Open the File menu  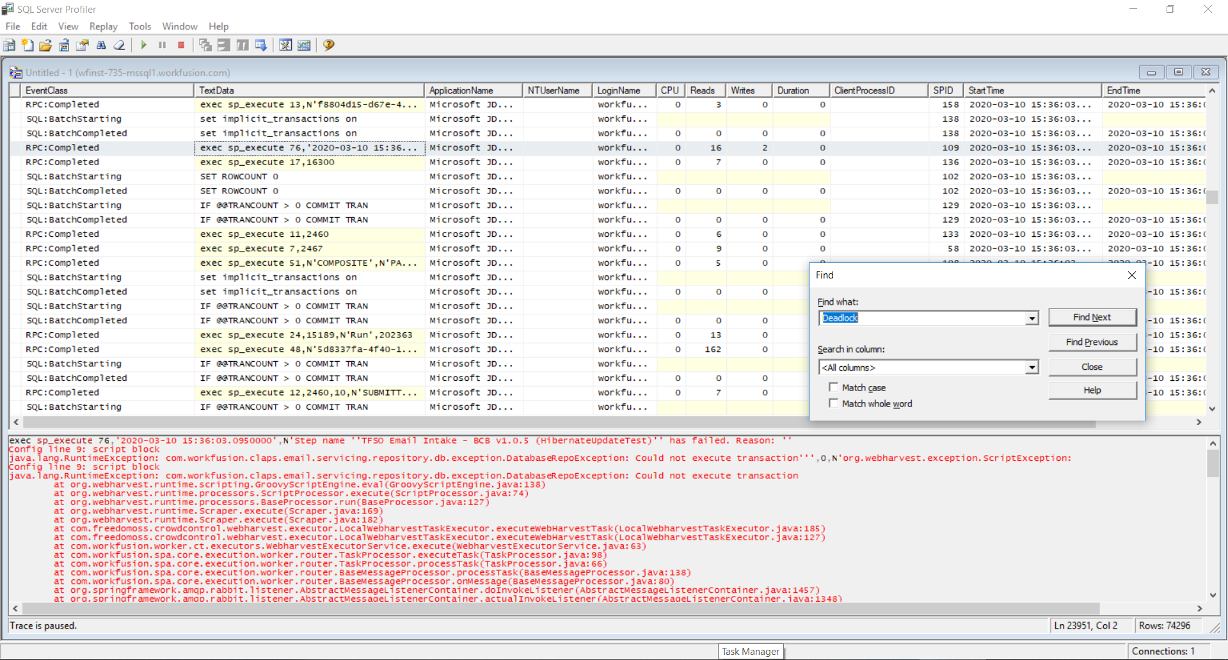click(13, 26)
